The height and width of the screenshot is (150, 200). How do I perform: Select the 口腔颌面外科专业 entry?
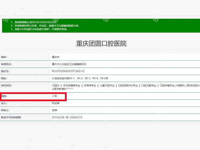pos(128,86)
